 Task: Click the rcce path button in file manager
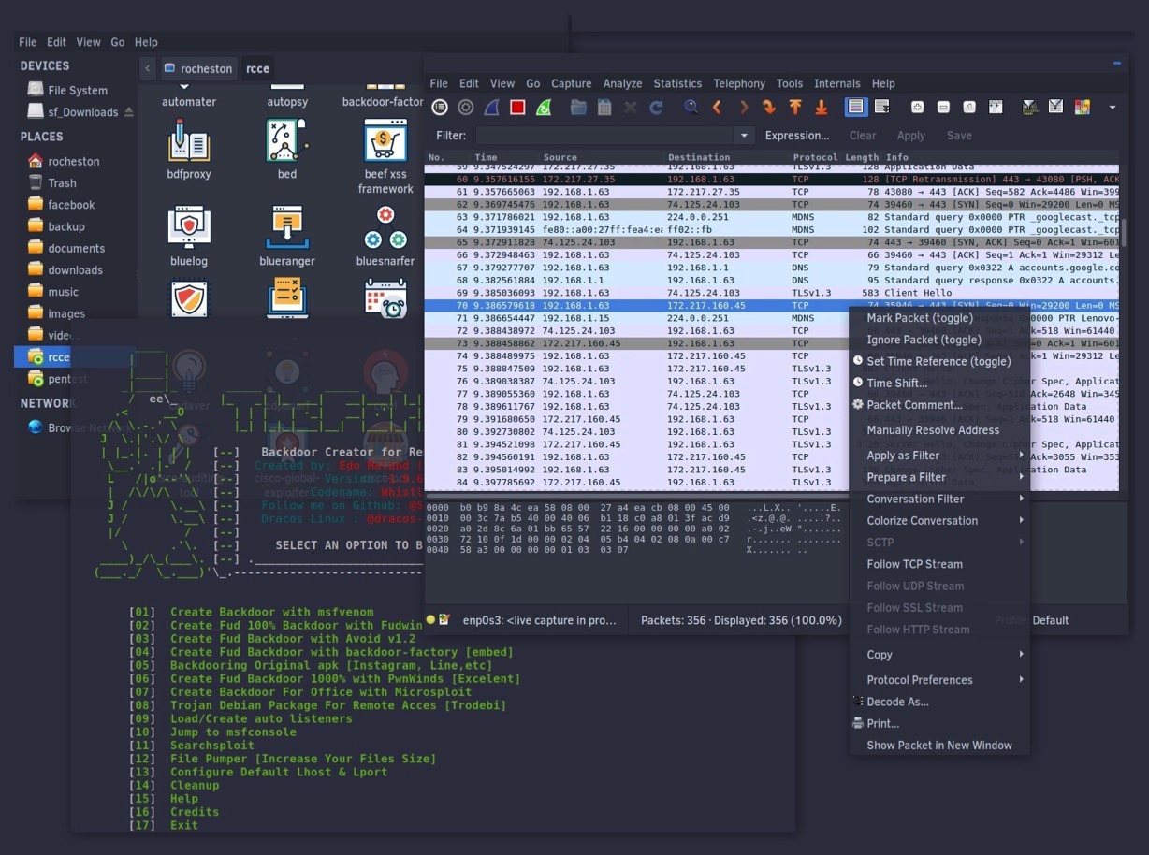258,68
